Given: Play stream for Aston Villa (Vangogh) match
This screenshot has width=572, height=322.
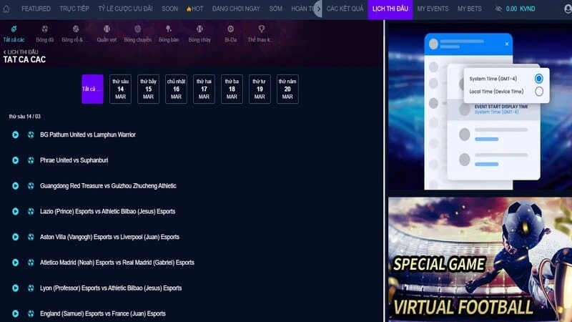Looking at the screenshot, I should [15, 237].
